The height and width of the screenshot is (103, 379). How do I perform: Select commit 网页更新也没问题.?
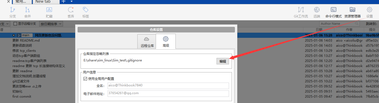click(x=49, y=35)
